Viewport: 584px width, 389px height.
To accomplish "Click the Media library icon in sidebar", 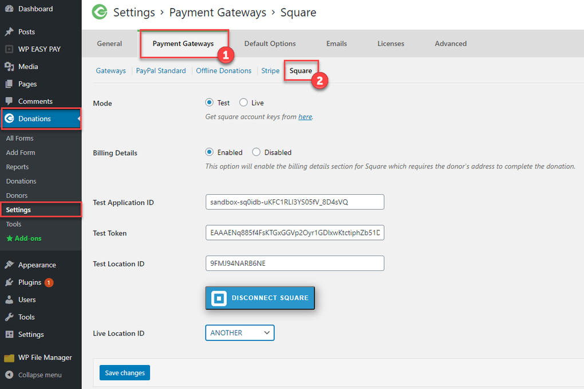I will (x=8, y=66).
